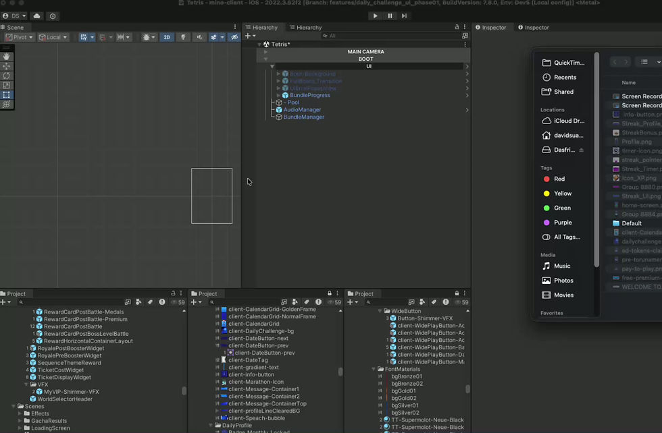662x433 pixels.
Task: Select the Red tag in Finder
Action: [559, 179]
